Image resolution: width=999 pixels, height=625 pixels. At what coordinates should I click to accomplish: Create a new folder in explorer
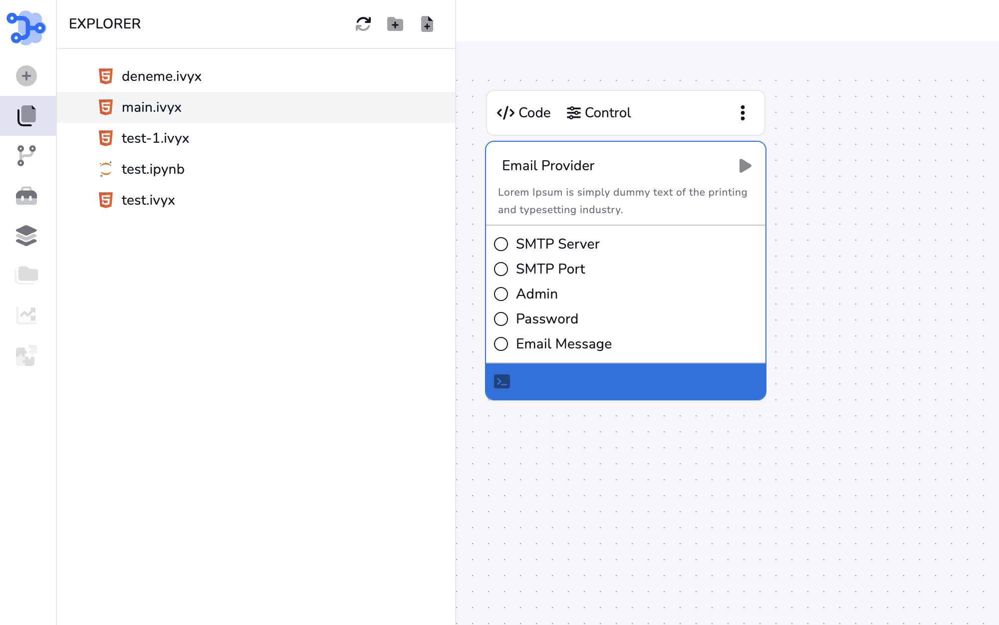coord(395,23)
